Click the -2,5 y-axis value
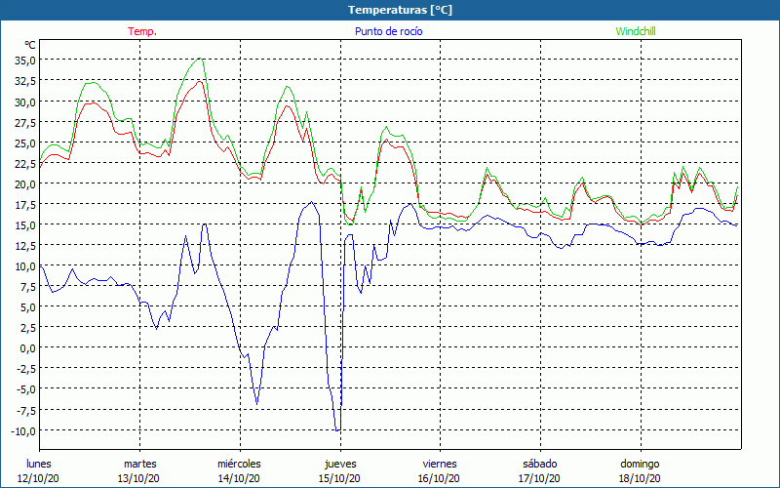780x488 pixels. click(25, 369)
